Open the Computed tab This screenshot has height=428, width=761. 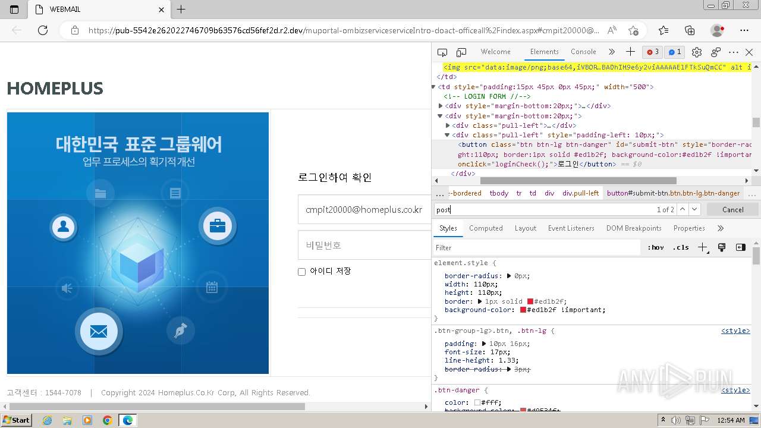click(486, 228)
